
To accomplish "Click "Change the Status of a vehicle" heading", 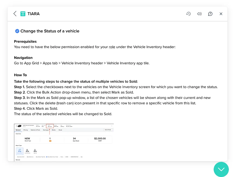I will 50,31.
